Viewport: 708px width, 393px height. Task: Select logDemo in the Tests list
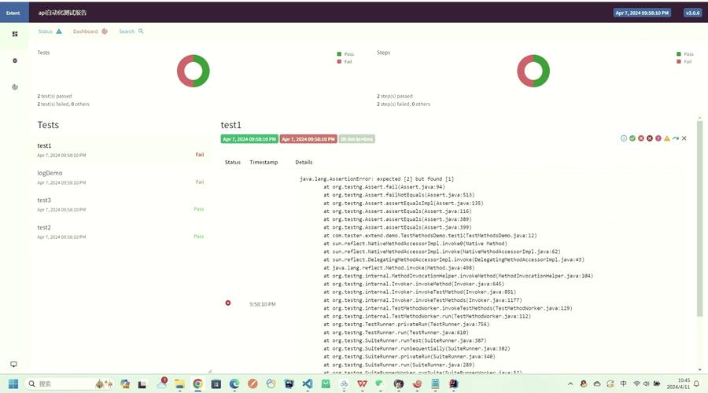tap(120, 178)
